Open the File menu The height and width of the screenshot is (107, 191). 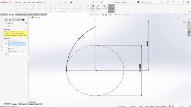coord(17,2)
